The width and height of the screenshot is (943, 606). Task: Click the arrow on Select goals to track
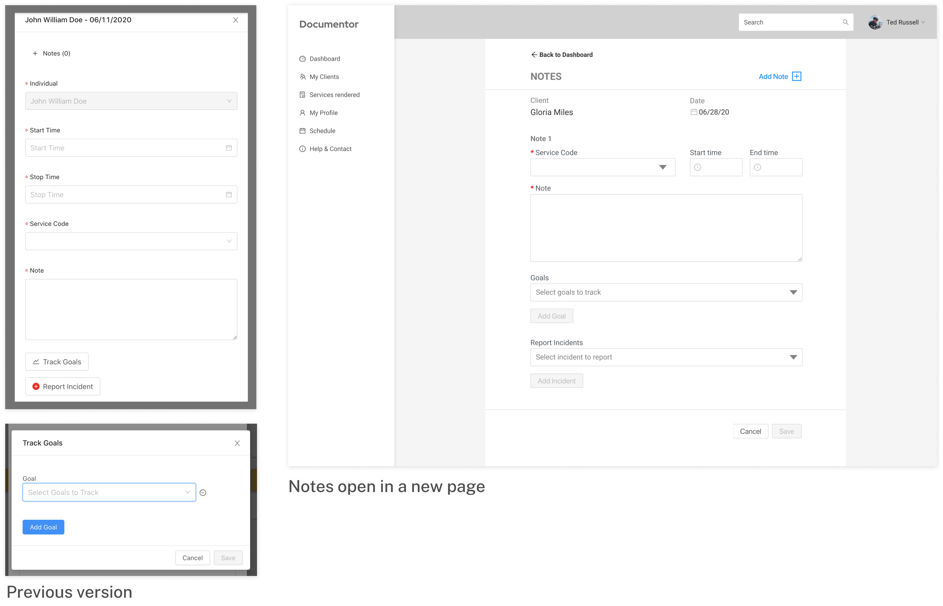793,292
